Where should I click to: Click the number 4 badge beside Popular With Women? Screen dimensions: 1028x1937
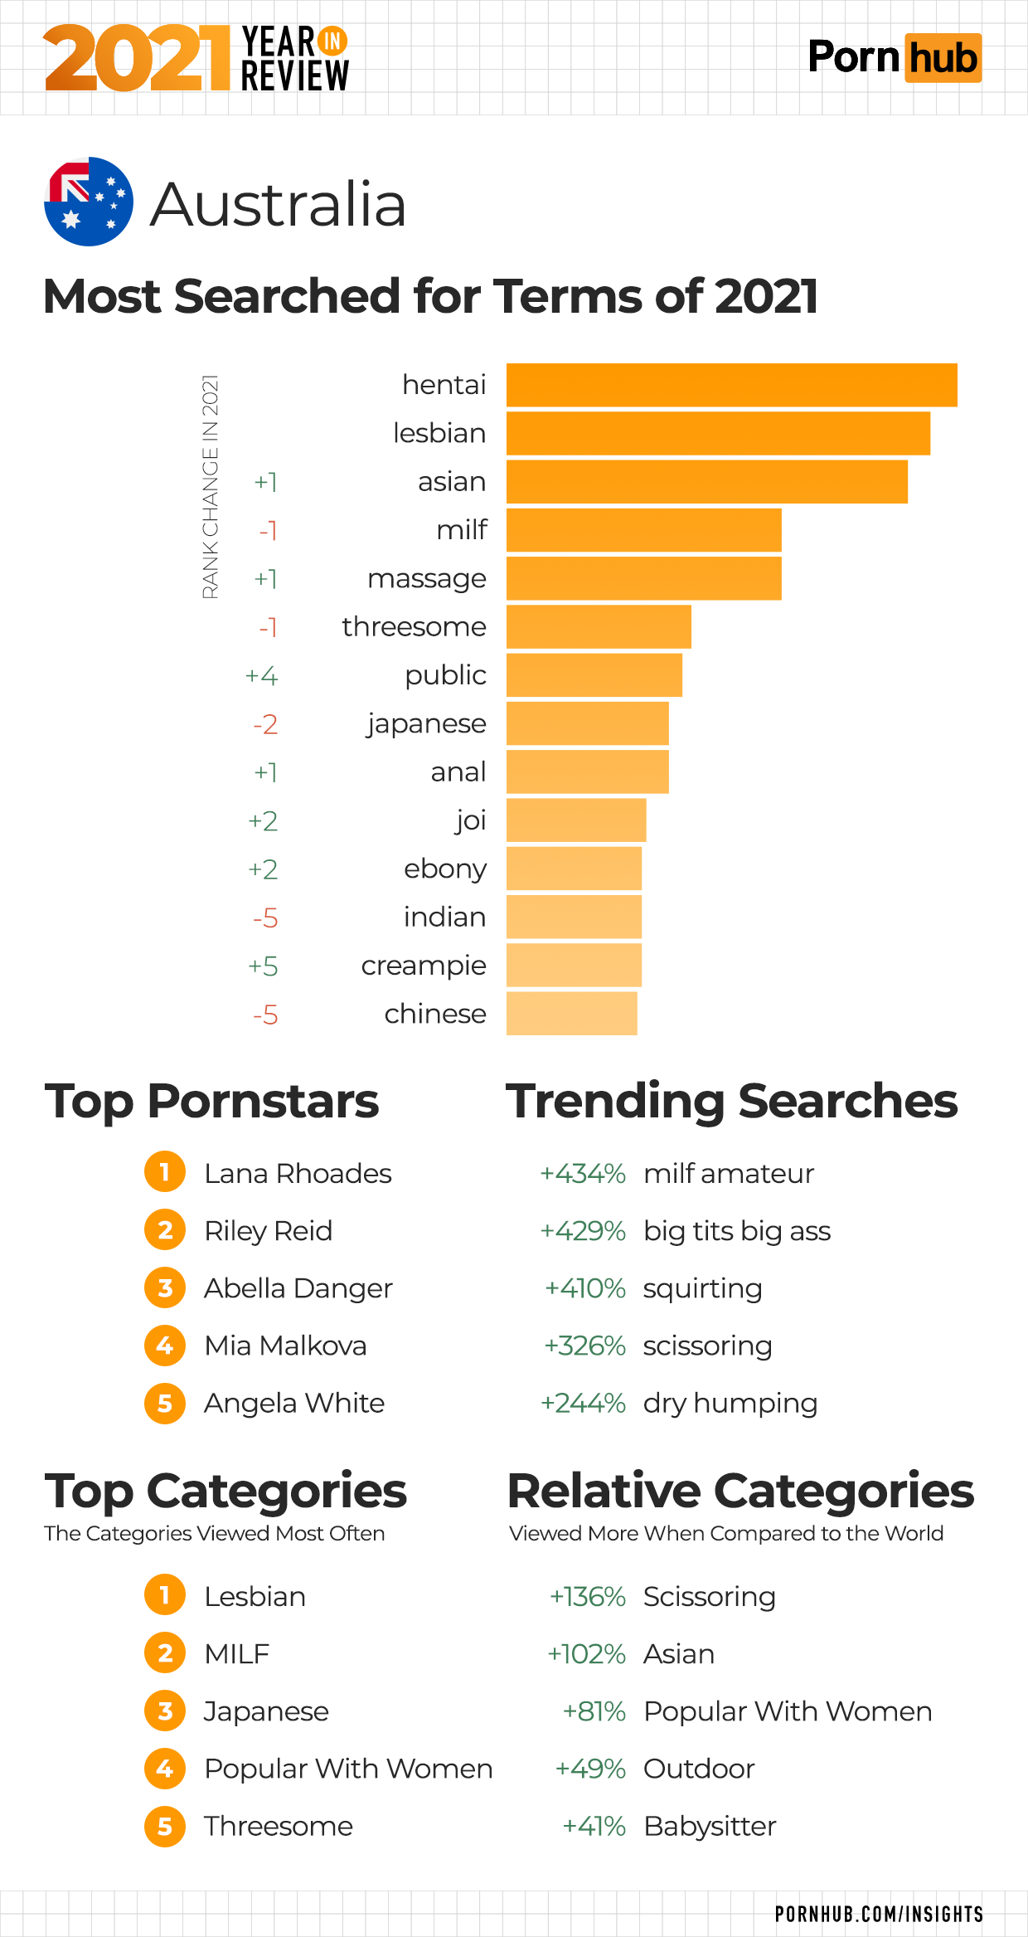pos(165,1769)
